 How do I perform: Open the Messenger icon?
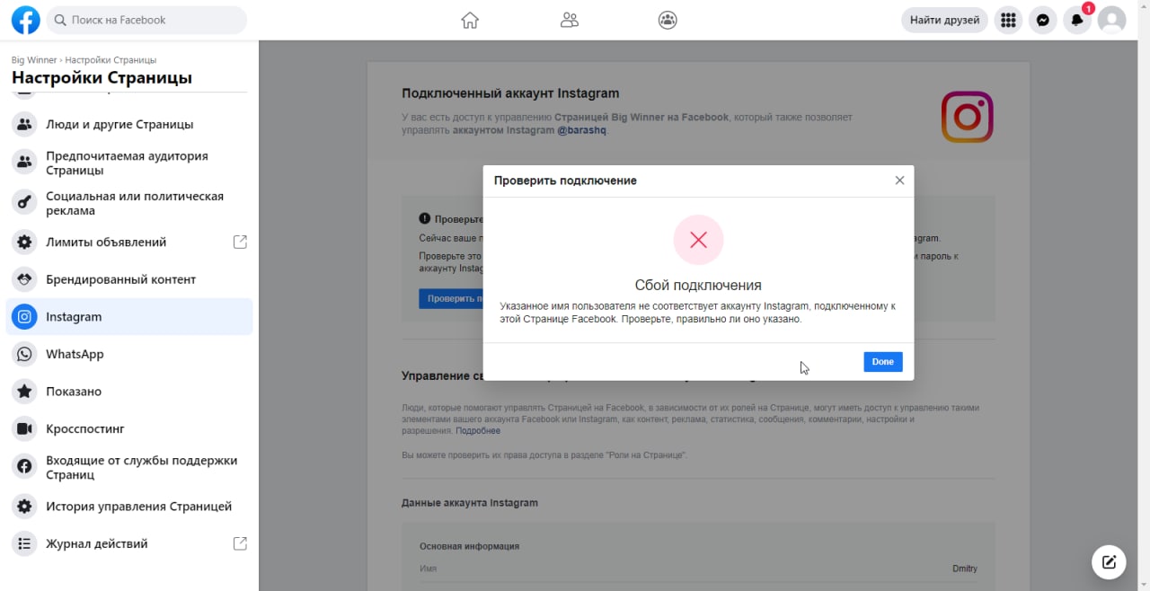point(1042,20)
